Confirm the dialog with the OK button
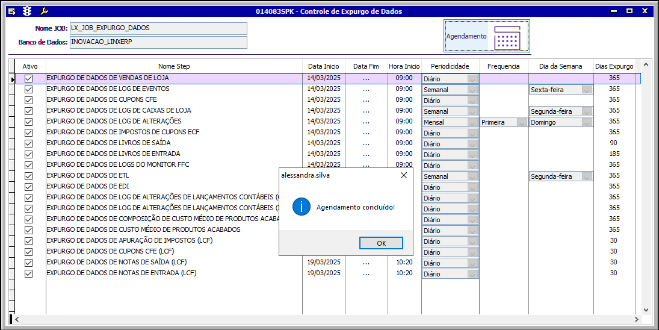 381,243
